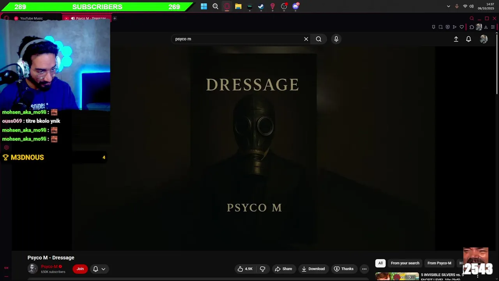
Task: Expand the notification bell dropdown for Psyco-M
Action: [x=99, y=269]
